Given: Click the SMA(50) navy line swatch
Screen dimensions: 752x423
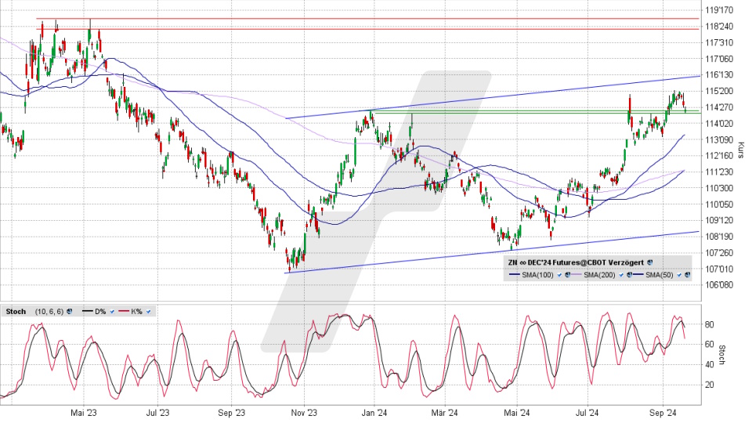Looking at the screenshot, I should click(x=638, y=274).
